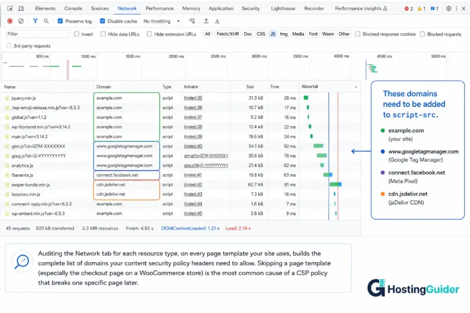Open the Performance insights tab

pos(361,8)
